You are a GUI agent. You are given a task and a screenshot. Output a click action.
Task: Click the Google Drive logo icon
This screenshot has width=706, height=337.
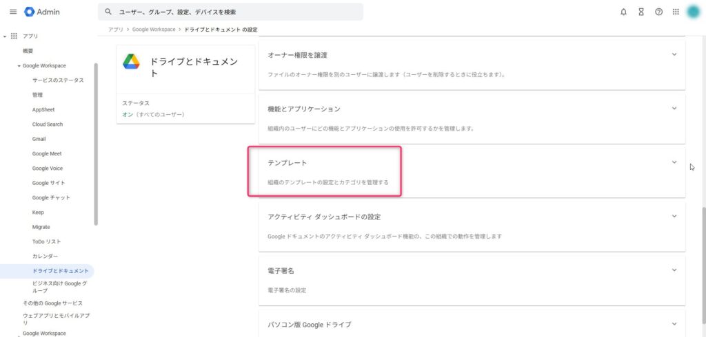point(131,62)
